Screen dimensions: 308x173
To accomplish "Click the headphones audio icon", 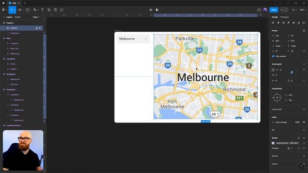I will (x=259, y=10).
